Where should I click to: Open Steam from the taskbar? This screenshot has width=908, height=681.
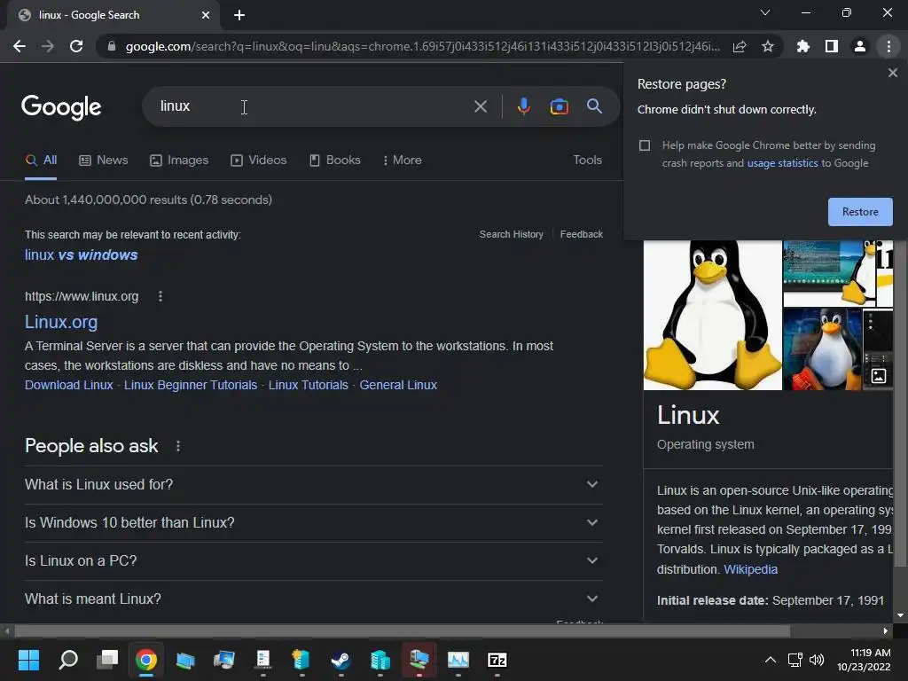340,660
